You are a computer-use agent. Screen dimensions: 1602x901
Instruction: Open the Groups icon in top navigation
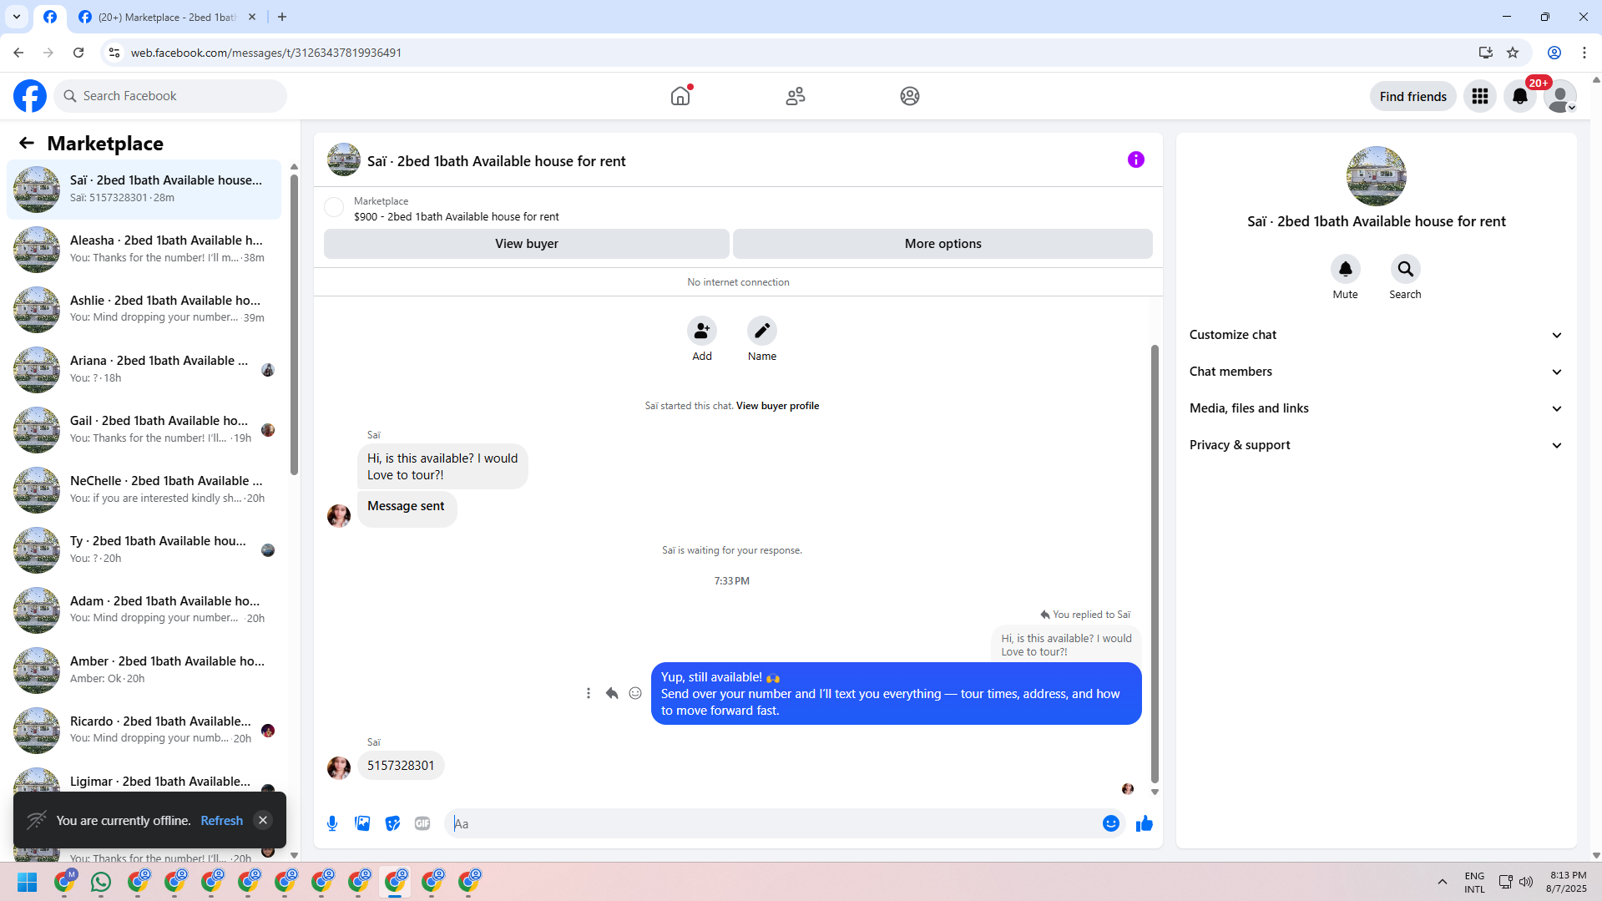(x=910, y=96)
